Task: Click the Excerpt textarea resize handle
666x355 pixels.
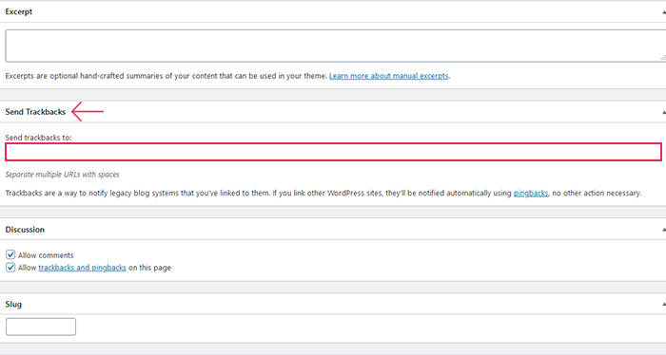Action: coord(663,57)
